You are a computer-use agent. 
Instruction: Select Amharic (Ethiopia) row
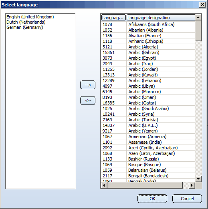coord(148,41)
